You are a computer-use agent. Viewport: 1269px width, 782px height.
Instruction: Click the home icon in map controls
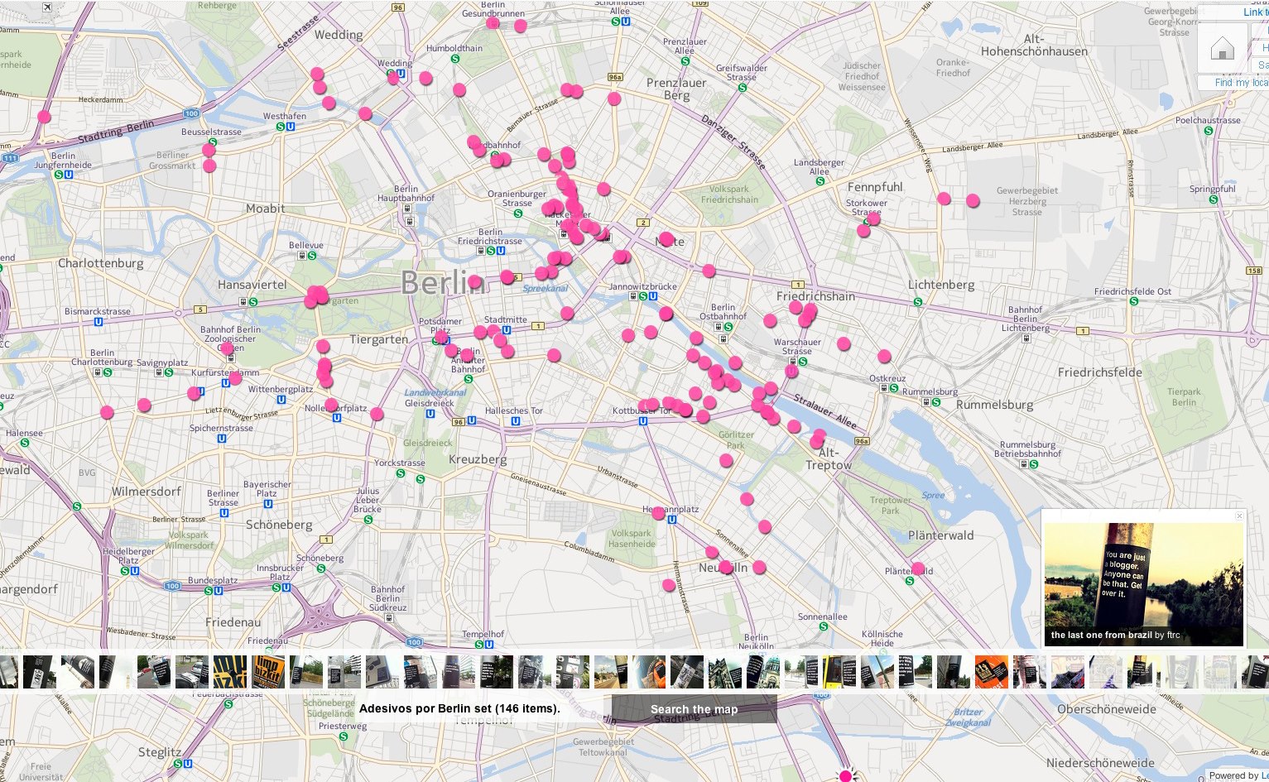1222,50
